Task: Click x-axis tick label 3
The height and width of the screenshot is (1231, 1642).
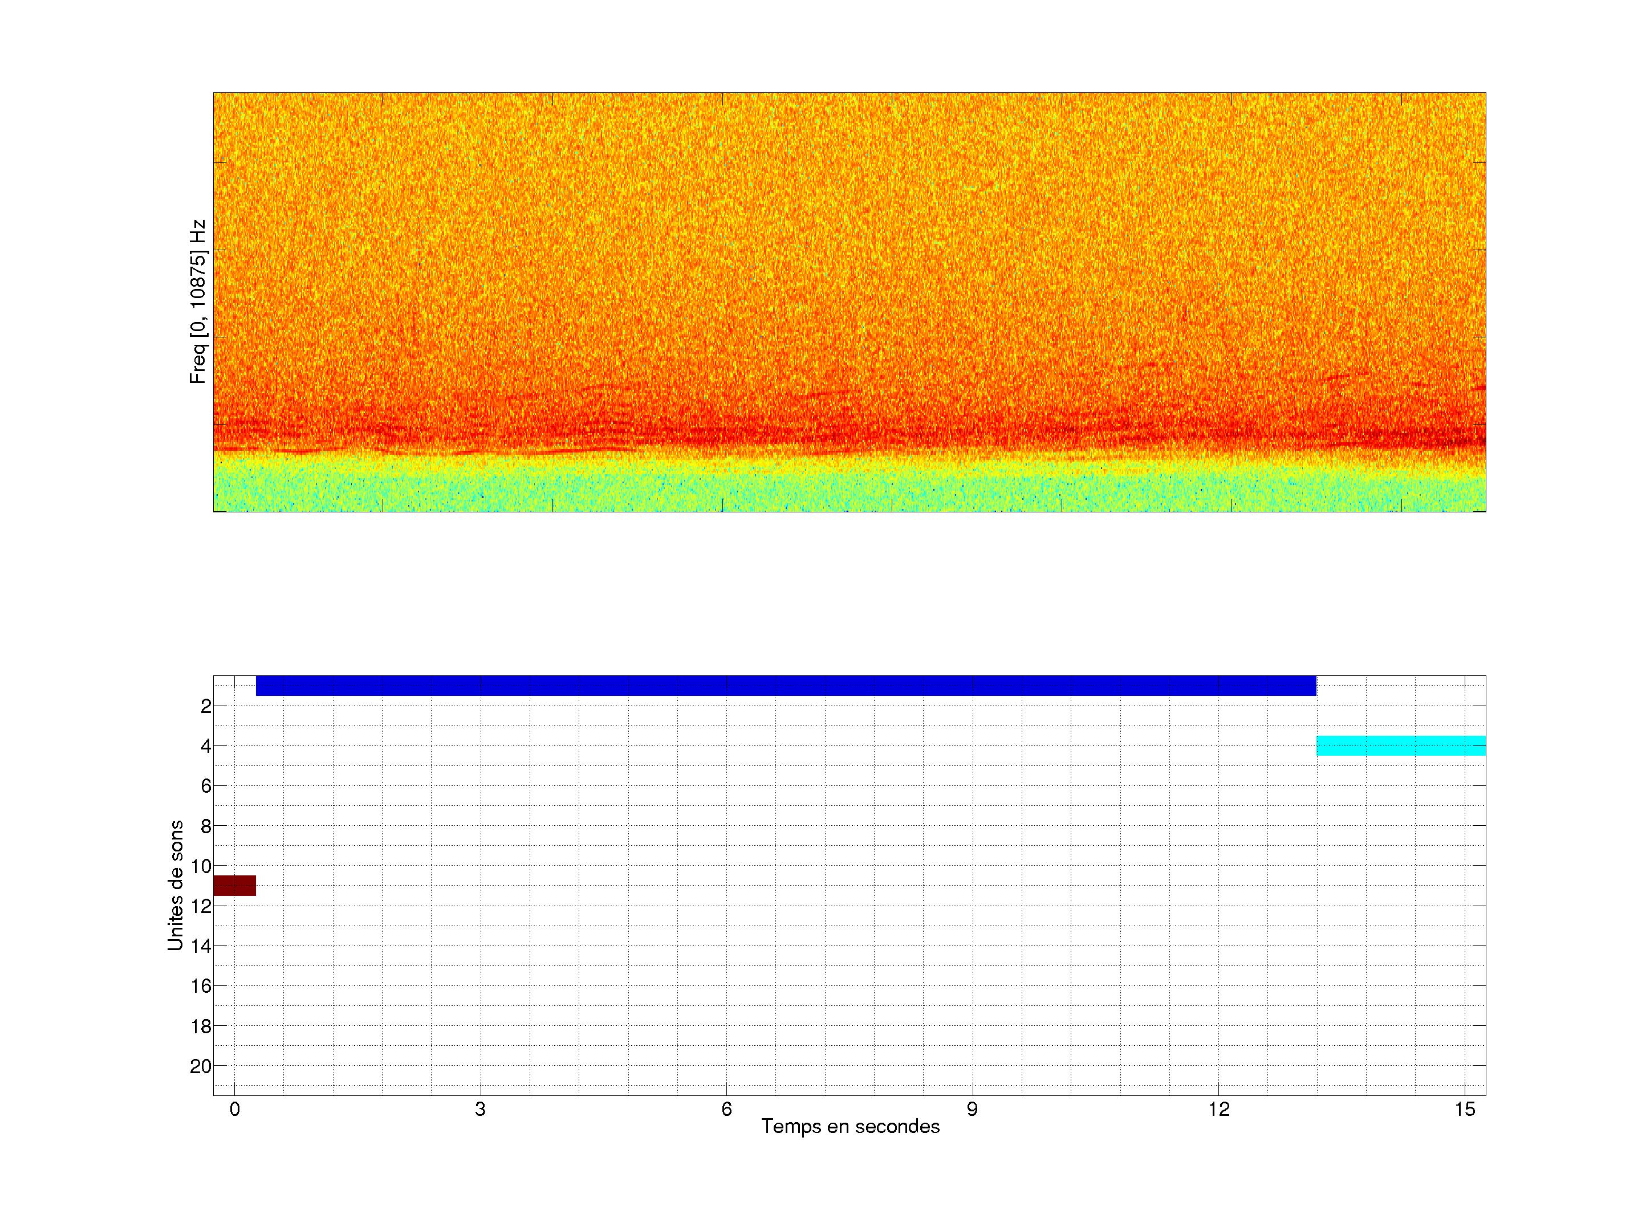Action: click(x=480, y=1109)
